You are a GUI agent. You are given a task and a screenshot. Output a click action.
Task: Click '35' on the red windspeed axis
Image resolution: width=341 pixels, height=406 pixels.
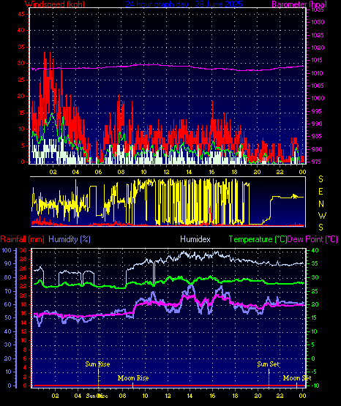click(x=21, y=47)
